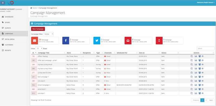Image resolution: width=216 pixels, height=106 pixels.
Task: Copy the Offers Testing campaign
Action: pos(192,56)
